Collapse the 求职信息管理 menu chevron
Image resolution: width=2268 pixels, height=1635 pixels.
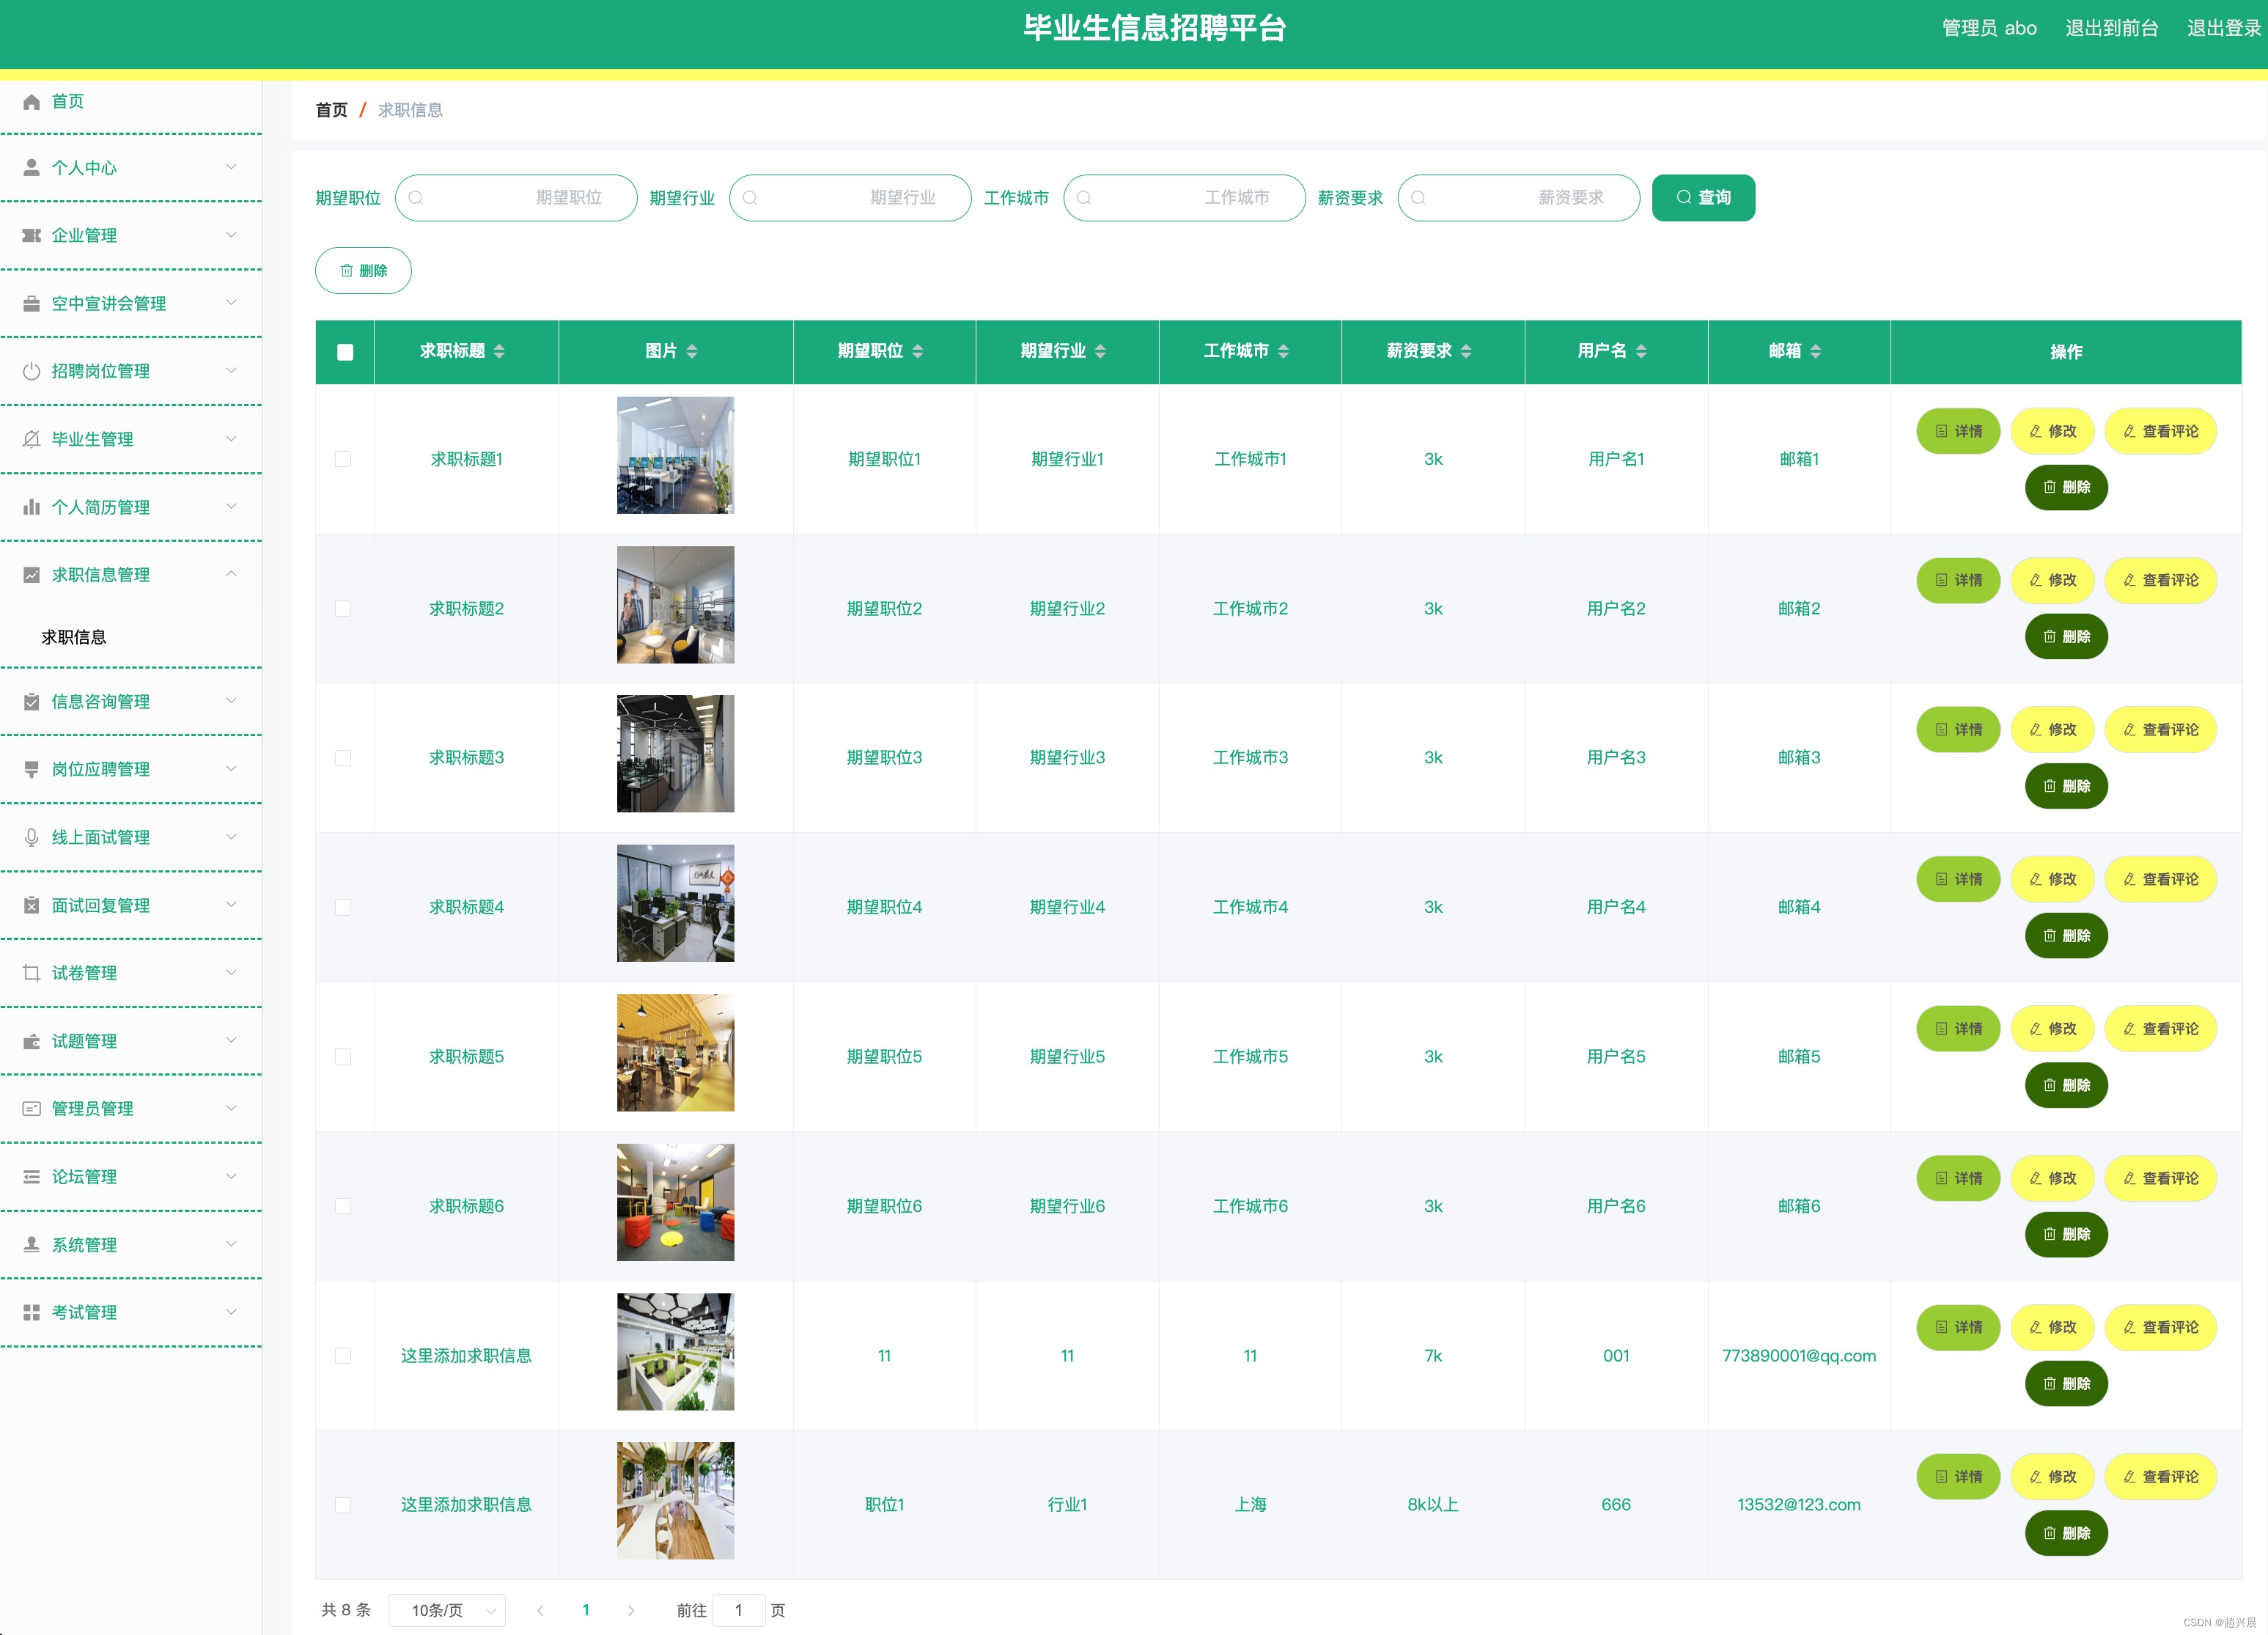point(231,574)
